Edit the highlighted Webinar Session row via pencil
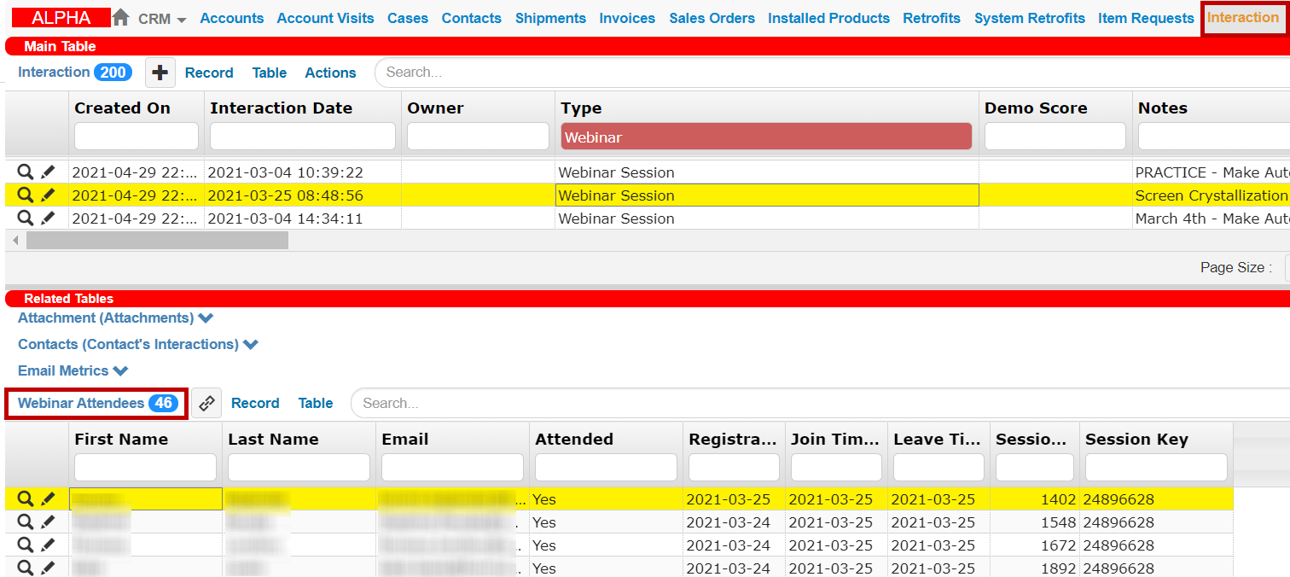Image resolution: width=1290 pixels, height=577 pixels. point(48,195)
